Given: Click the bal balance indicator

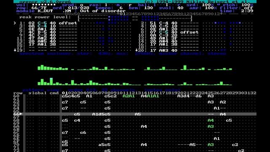Looking at the screenshot, I should coord(167,5).
